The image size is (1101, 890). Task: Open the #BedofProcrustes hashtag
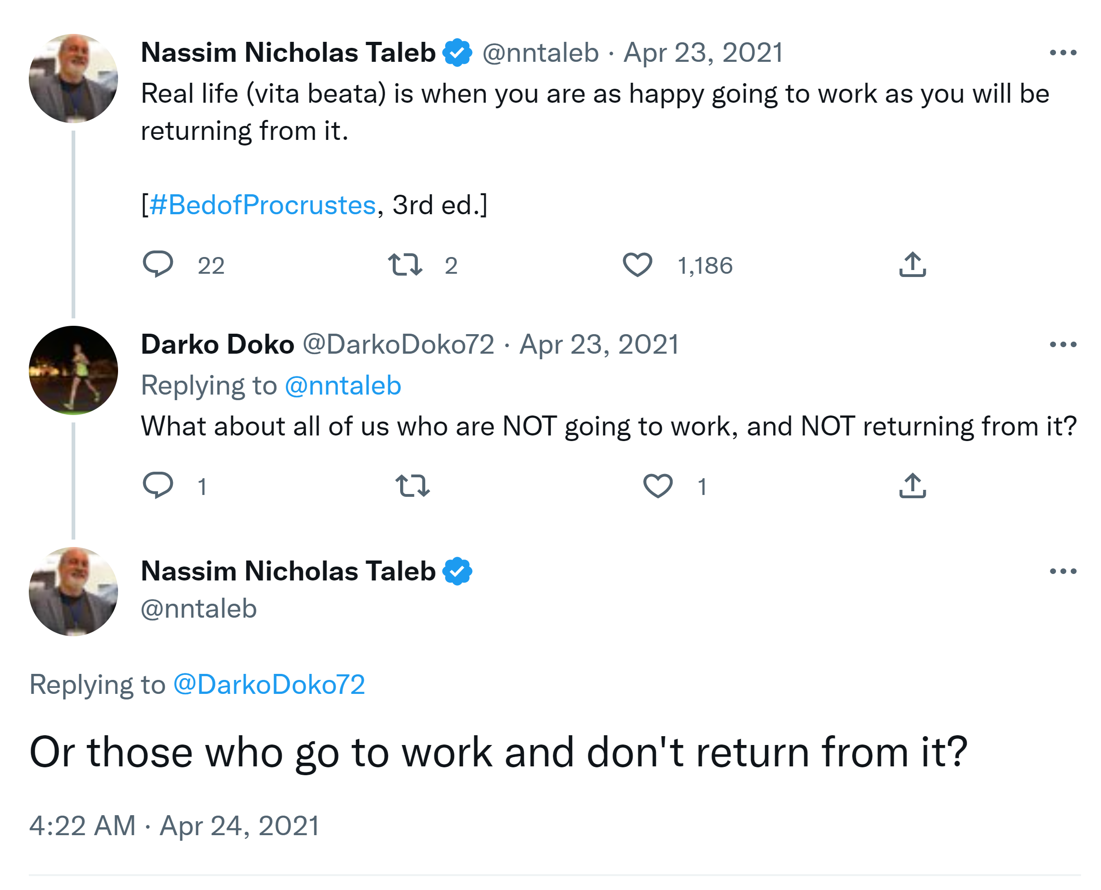click(263, 205)
